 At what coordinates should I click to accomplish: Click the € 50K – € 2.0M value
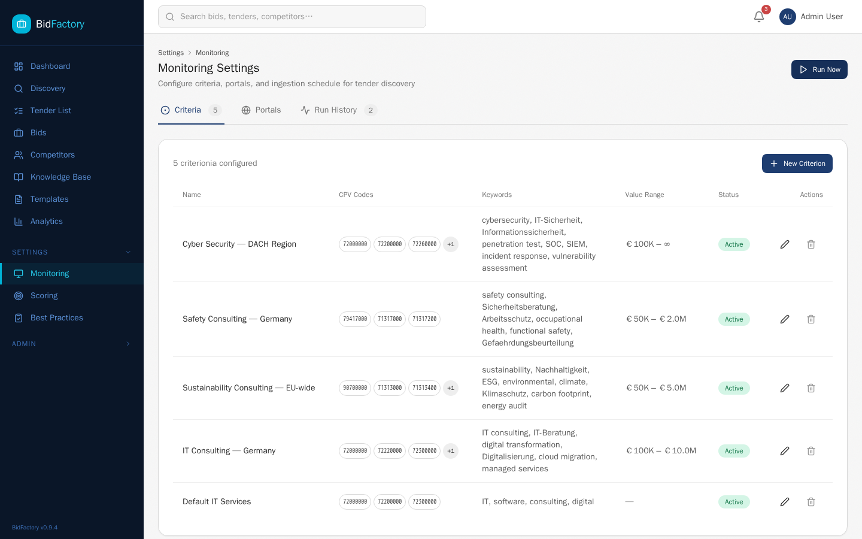coord(656,319)
